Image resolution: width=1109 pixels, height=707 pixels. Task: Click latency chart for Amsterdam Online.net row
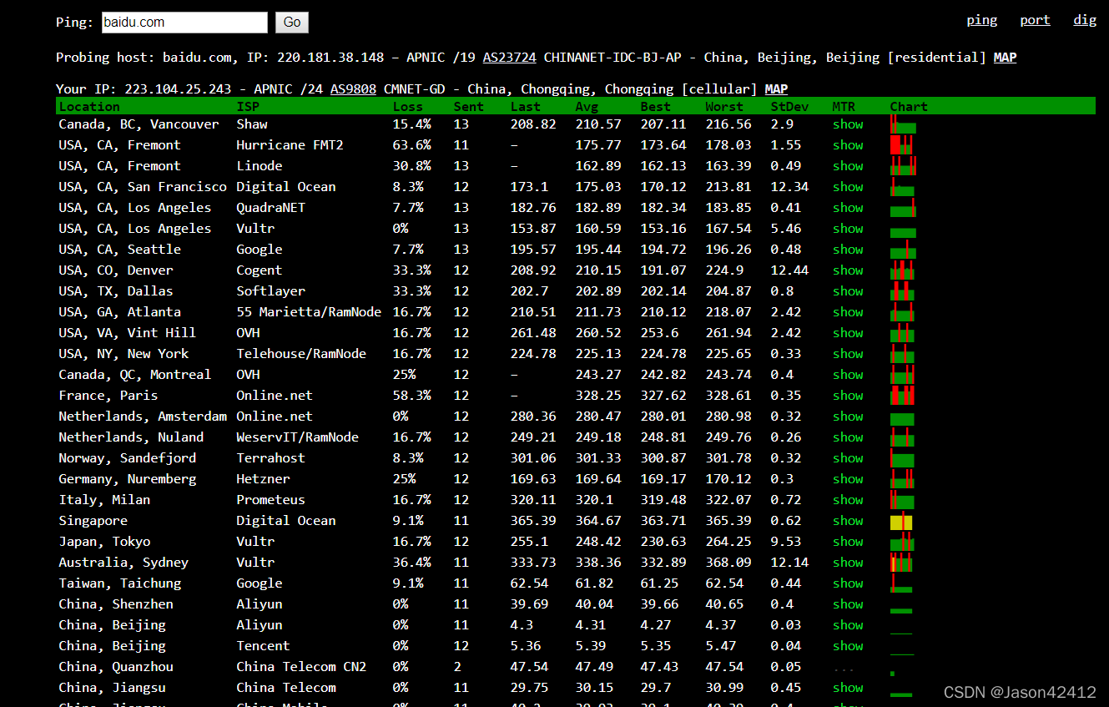click(902, 419)
